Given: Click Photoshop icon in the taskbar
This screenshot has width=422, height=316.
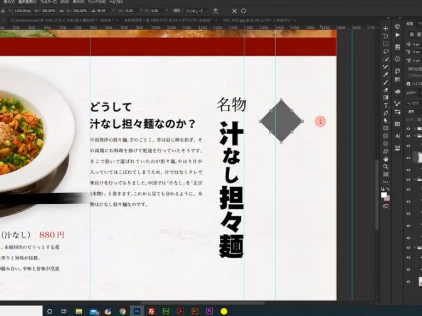Looking at the screenshot, I should click(x=137, y=311).
